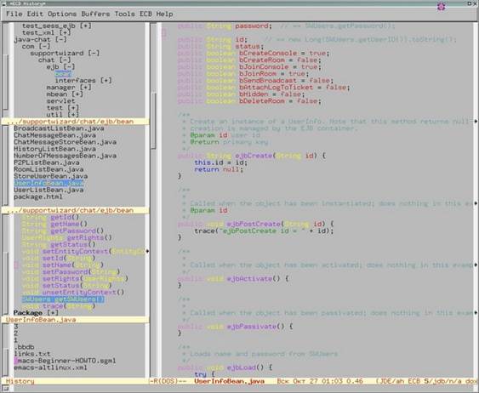This screenshot has height=393, width=479.
Task: Click bold UserInfoBean.java in editor mode line
Action: [230, 381]
